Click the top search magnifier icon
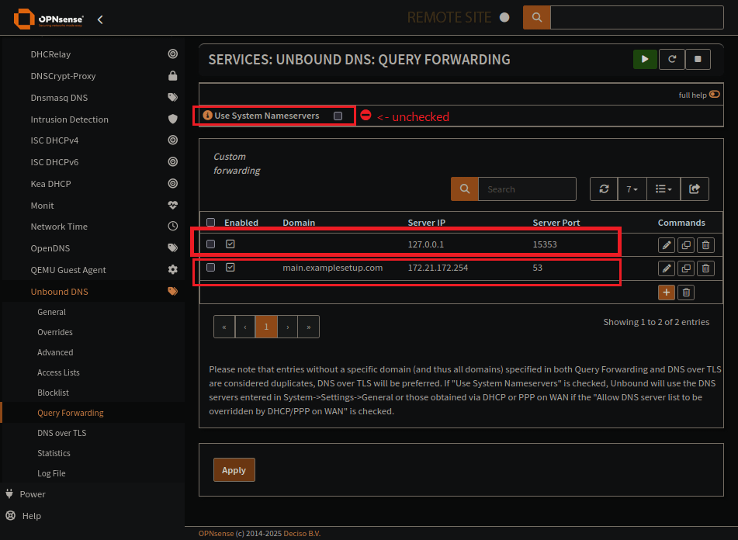 [x=536, y=17]
